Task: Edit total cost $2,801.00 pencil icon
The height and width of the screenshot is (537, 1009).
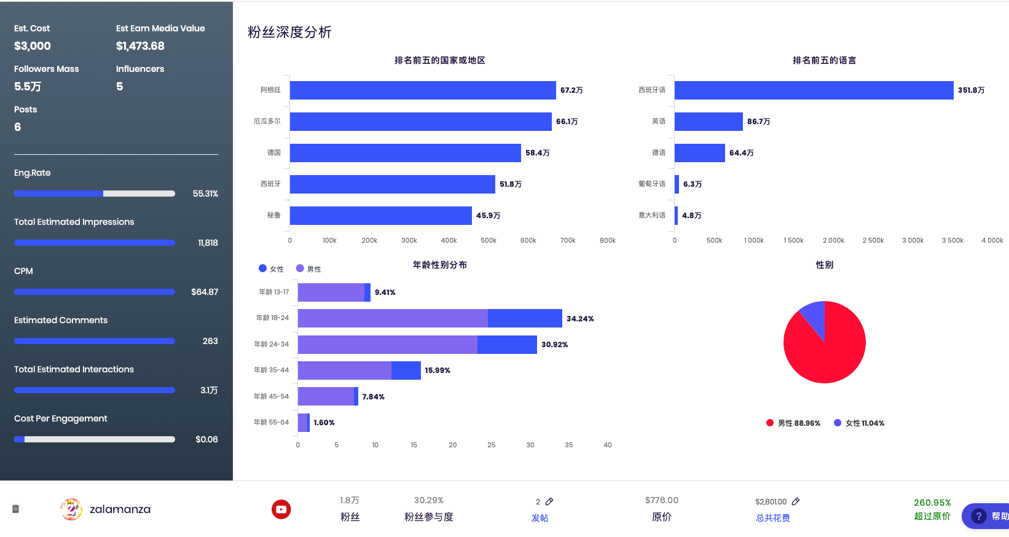Action: click(796, 501)
